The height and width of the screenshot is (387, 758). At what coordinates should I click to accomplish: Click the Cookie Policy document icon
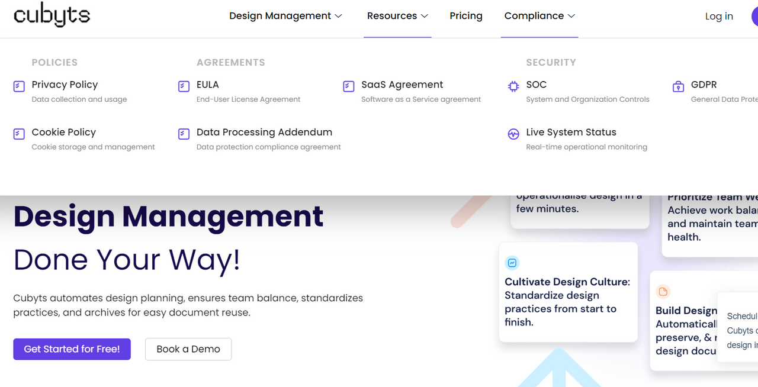pyautogui.click(x=19, y=134)
